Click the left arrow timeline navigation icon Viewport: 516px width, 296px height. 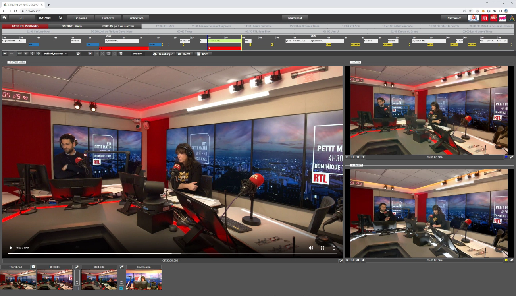pyautogui.click(x=26, y=54)
